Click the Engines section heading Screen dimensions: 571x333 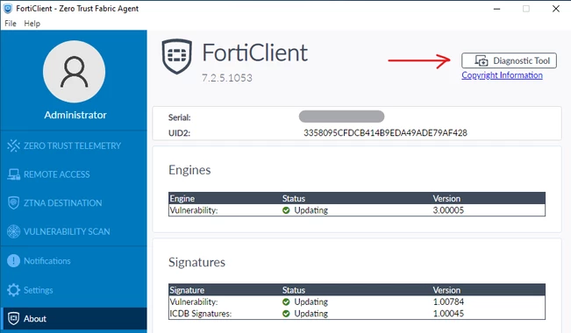pyautogui.click(x=189, y=170)
